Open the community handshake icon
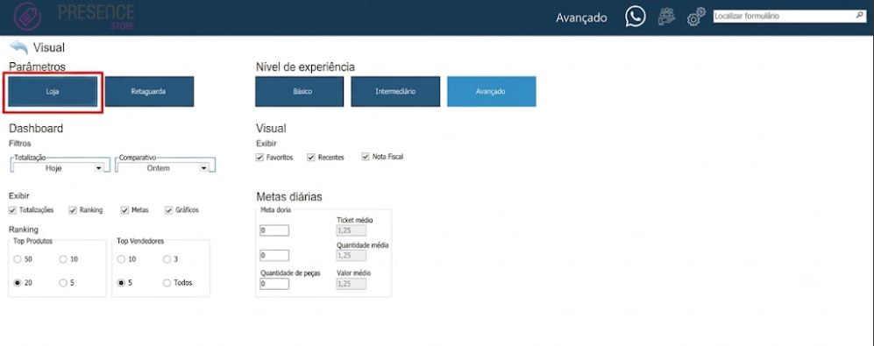This screenshot has width=874, height=346. click(666, 17)
